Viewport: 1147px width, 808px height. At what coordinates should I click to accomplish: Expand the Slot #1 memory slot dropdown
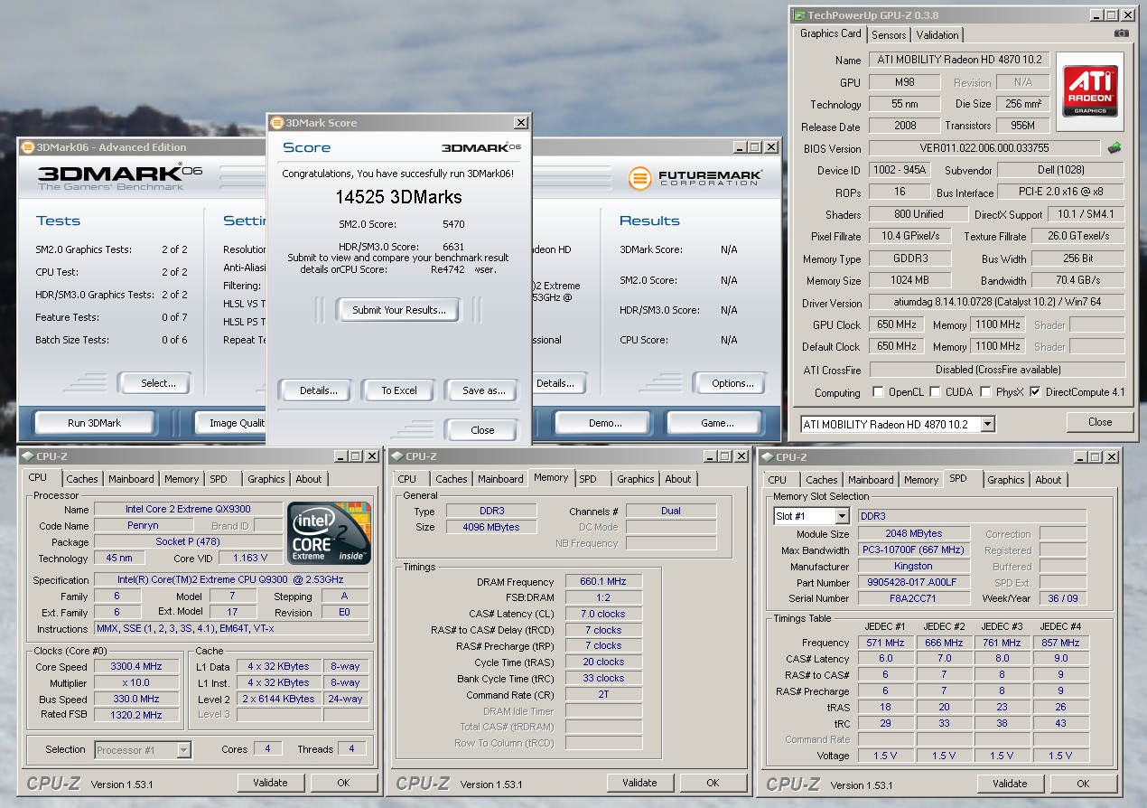tap(842, 516)
